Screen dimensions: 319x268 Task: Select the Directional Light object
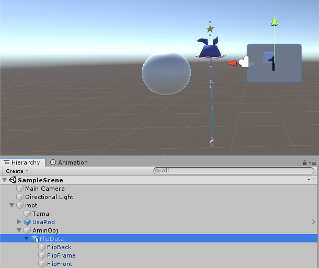coord(49,197)
